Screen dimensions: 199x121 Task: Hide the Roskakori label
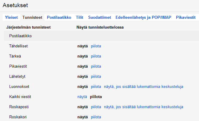click(96, 117)
